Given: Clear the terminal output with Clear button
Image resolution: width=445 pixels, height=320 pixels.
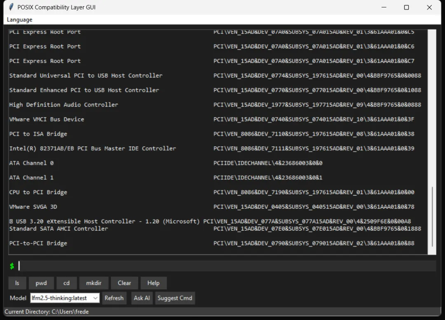Looking at the screenshot, I should tap(124, 283).
